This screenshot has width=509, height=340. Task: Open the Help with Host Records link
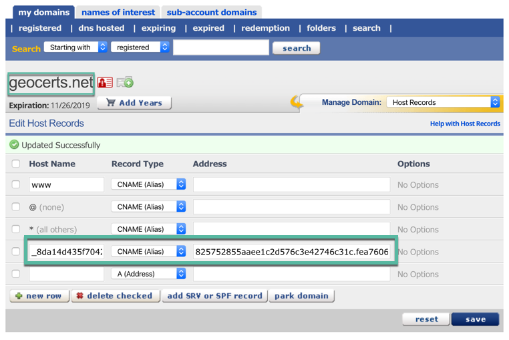(465, 124)
